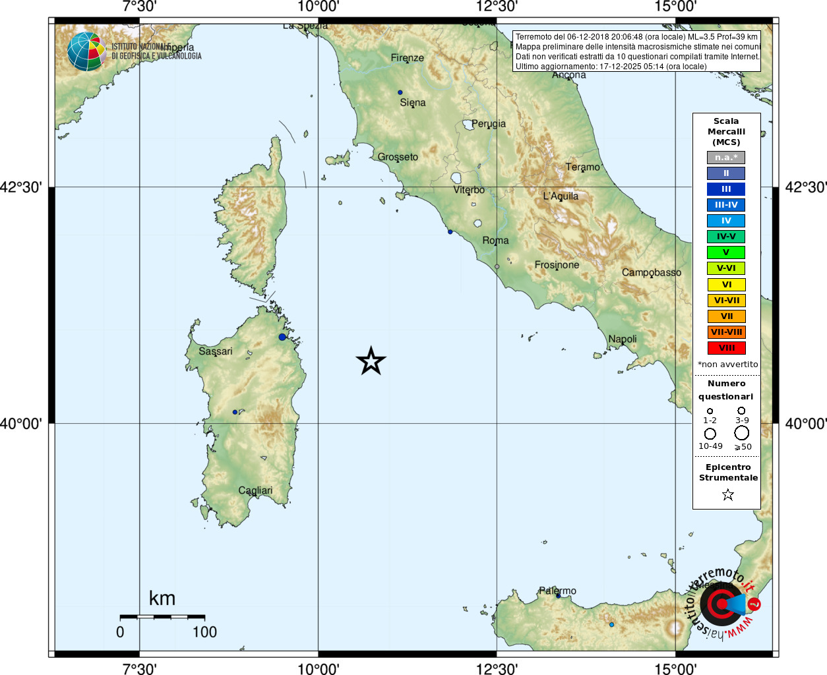Click the epicenter star in the Tyrrhenian Sea

[371, 361]
